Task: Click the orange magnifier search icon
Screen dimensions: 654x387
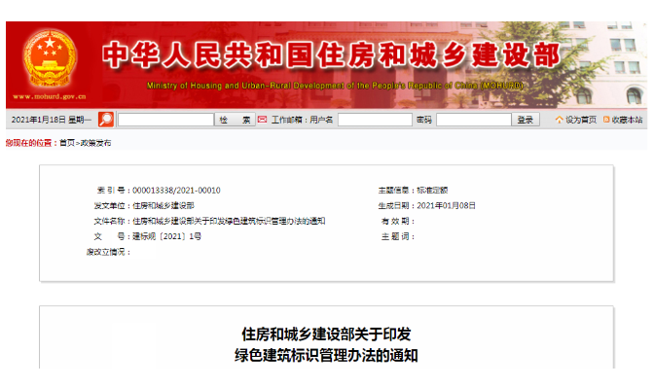Action: 106,120
